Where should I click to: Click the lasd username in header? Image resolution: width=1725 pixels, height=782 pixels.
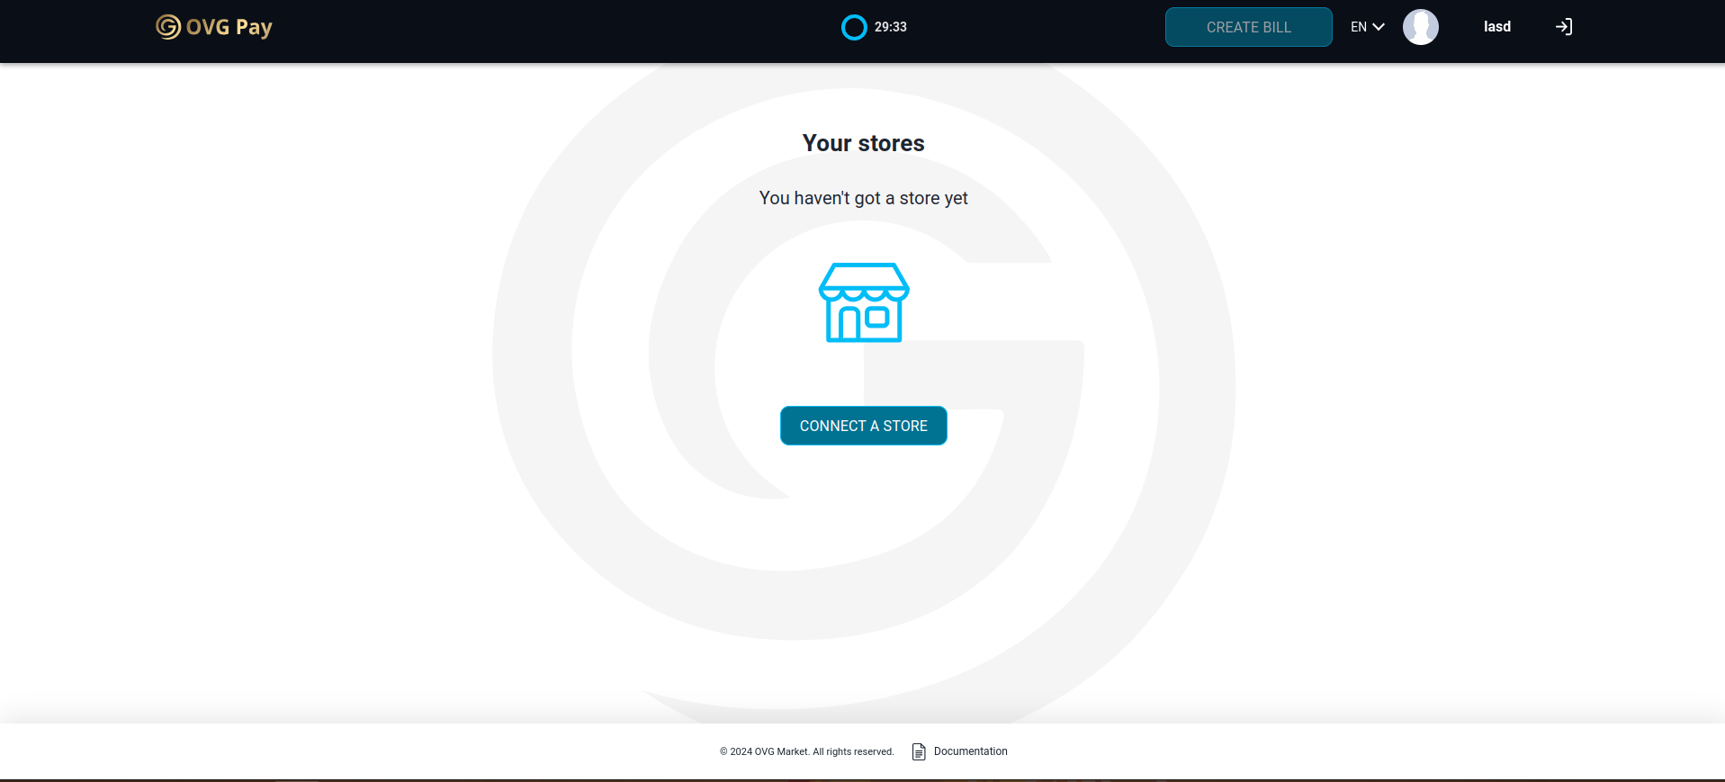1497,27
